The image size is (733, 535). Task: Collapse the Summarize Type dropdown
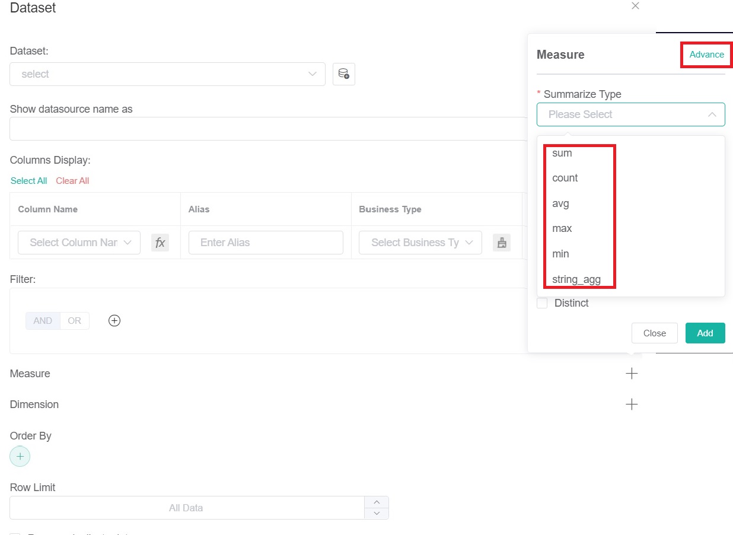pos(712,114)
